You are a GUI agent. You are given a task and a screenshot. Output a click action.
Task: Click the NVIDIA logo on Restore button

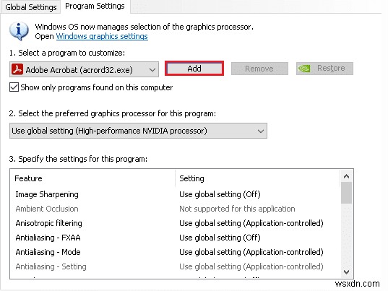[x=304, y=69]
